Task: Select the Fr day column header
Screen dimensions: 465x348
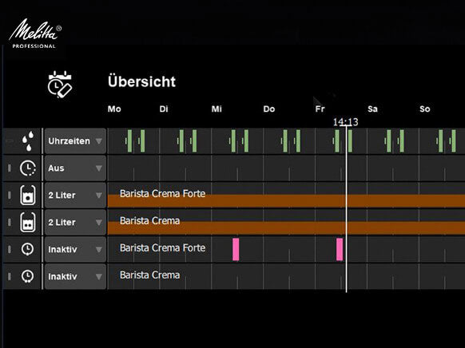Action: (x=320, y=109)
